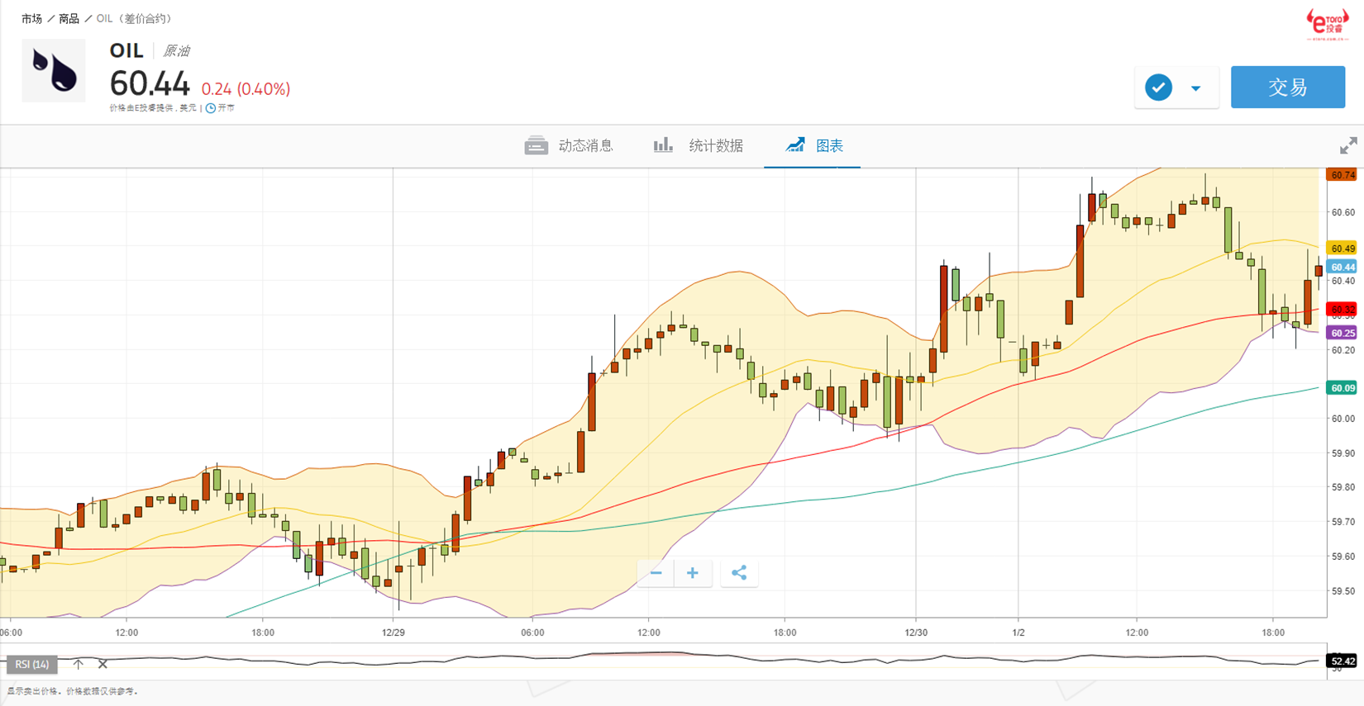
Task: Click the 52.42 RSI value tag
Action: 1342,661
